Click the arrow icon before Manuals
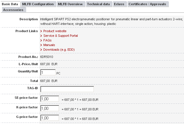184x124 pixels. click(x=41, y=45)
